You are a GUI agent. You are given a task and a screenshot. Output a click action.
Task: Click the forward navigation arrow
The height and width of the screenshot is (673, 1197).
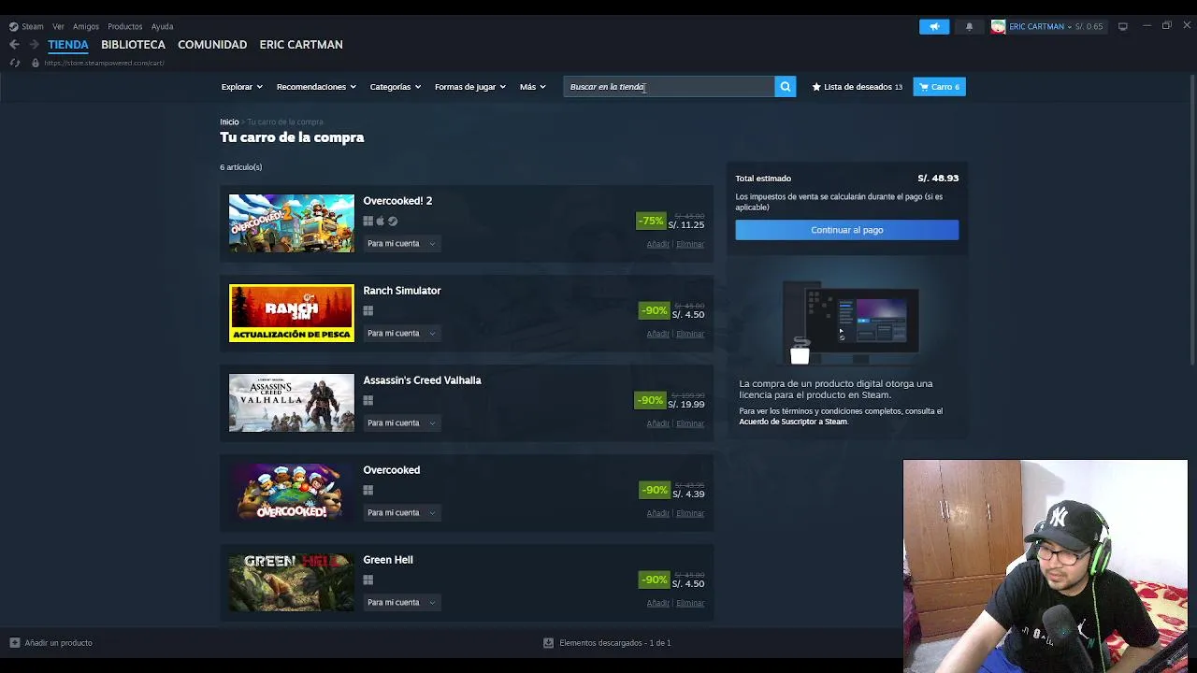34,44
